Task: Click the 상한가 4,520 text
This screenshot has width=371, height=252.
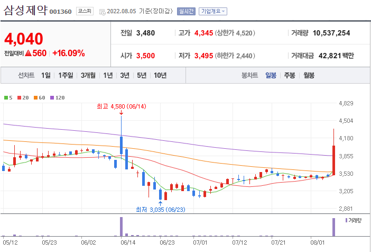Action: point(235,33)
